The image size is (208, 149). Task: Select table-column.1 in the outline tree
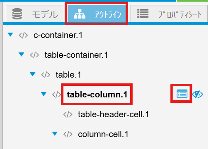(x=97, y=95)
